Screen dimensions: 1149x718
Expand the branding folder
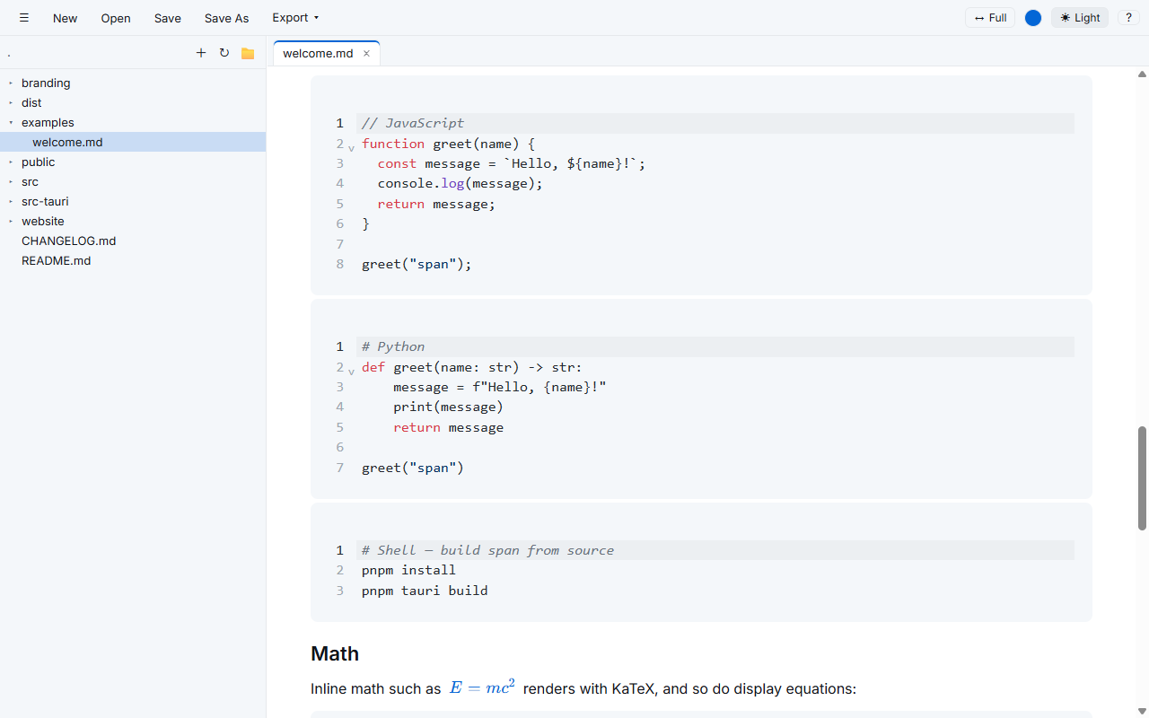tap(133, 83)
